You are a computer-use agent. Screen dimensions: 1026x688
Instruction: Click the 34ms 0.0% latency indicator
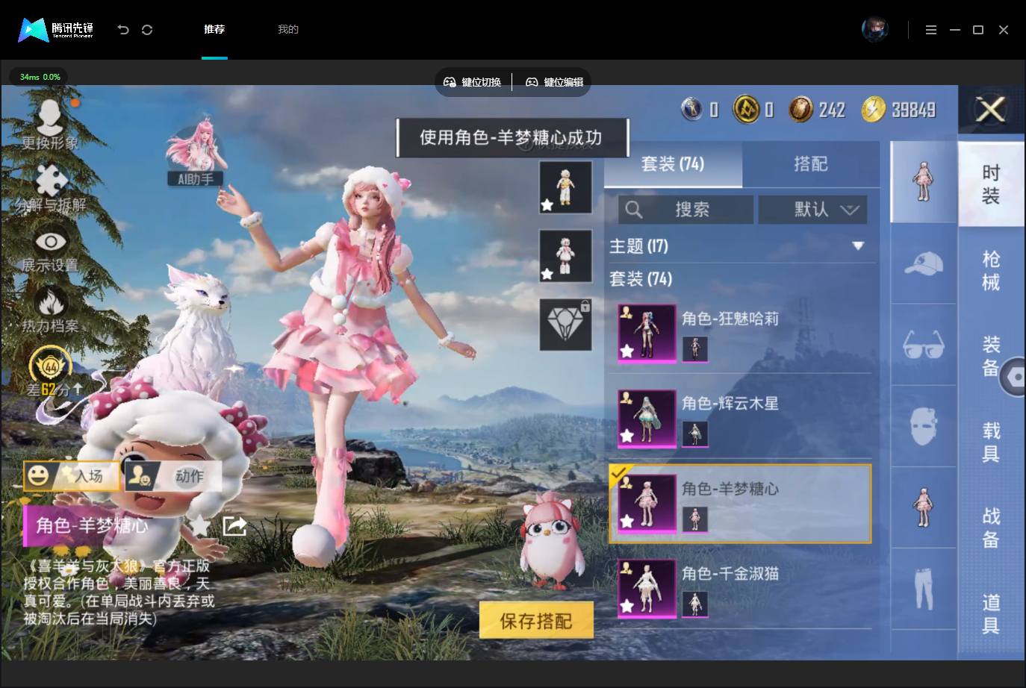pos(40,77)
